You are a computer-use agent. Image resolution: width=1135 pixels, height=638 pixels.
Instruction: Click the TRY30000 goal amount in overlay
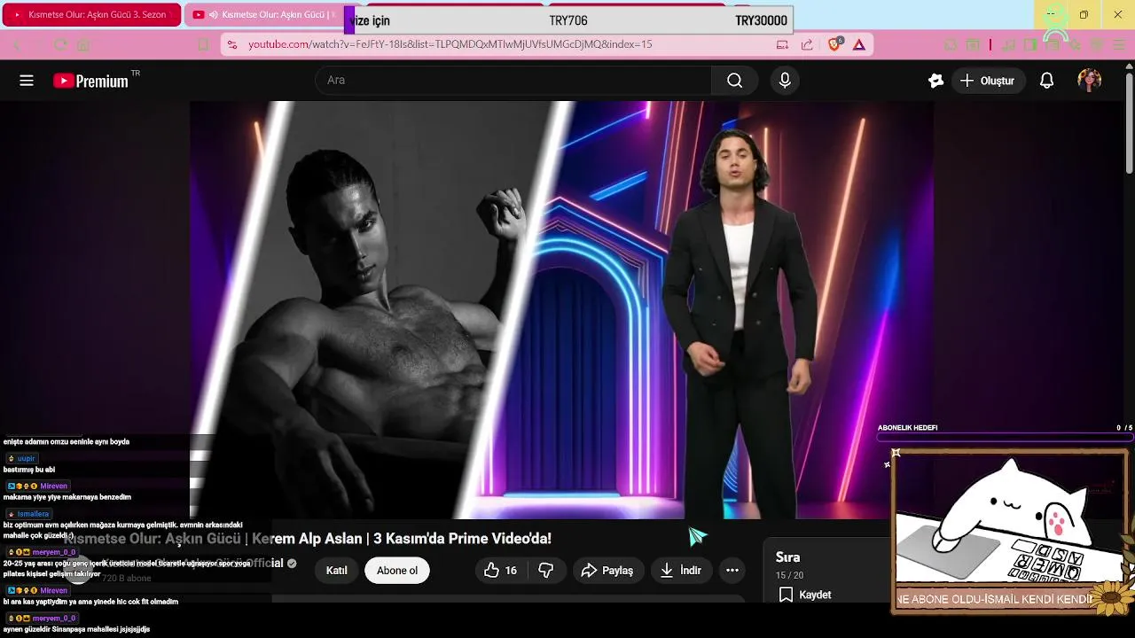pyautogui.click(x=761, y=20)
